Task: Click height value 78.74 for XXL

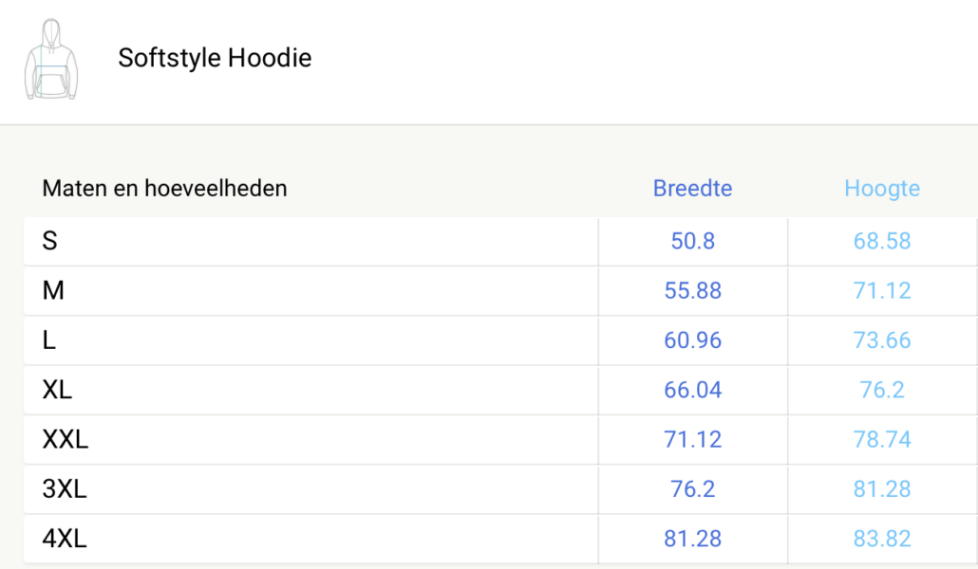Action: (x=882, y=440)
